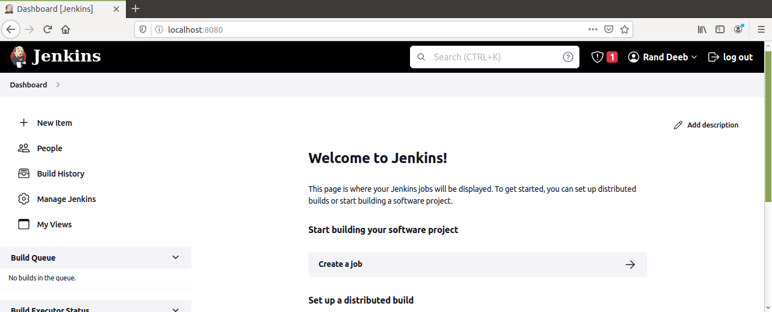The height and width of the screenshot is (312, 772).
Task: Click the search magnifier icon
Action: pyautogui.click(x=421, y=57)
